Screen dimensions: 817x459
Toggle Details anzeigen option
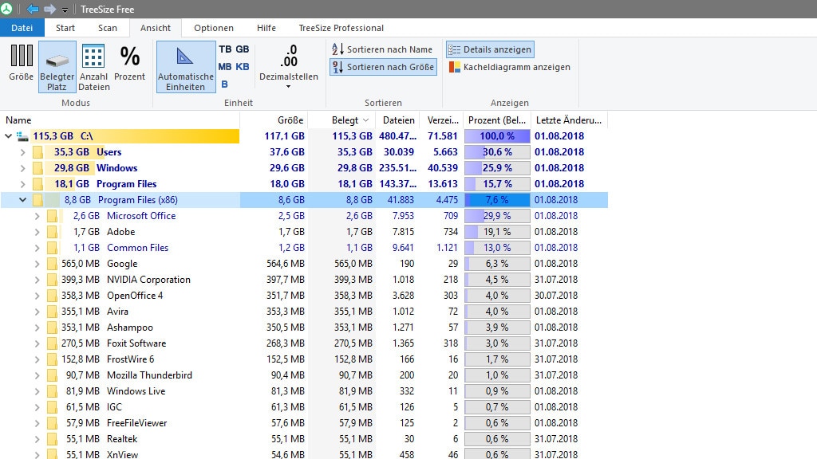click(x=490, y=49)
